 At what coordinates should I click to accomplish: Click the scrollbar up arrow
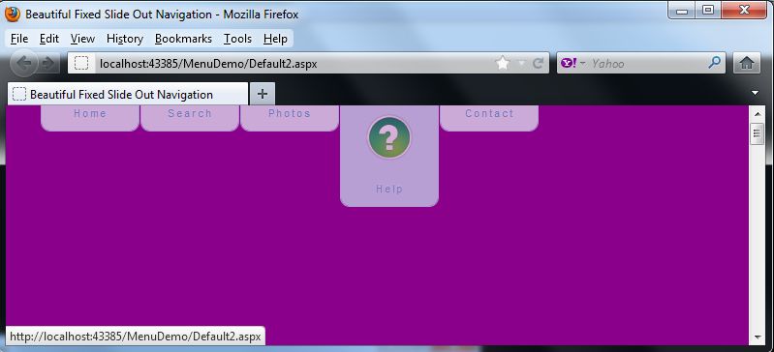(x=758, y=113)
